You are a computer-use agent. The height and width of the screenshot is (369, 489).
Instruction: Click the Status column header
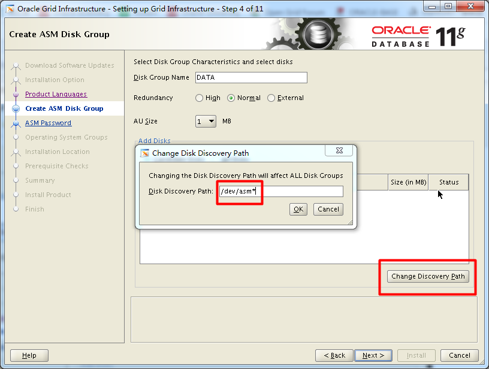pos(448,182)
